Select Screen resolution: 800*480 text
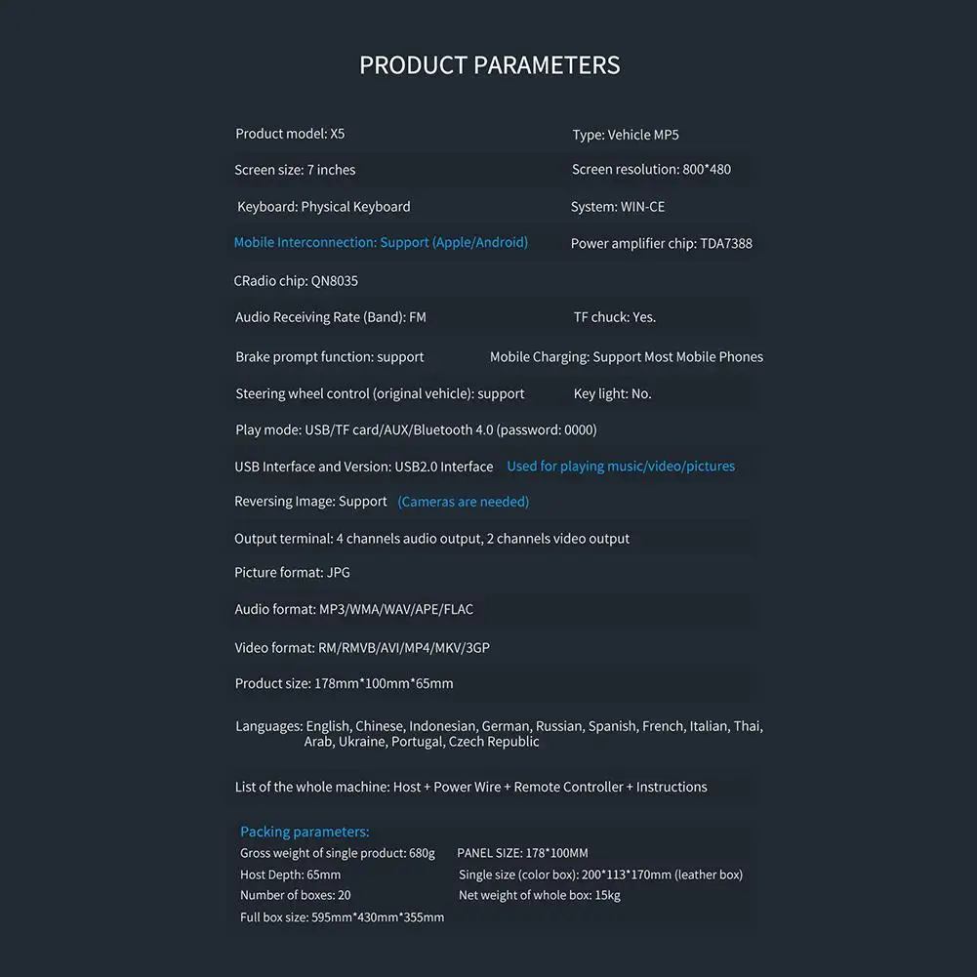The height and width of the screenshot is (977, 977). pos(651,170)
